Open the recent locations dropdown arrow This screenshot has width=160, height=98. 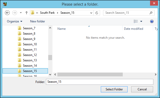(x=21, y=13)
